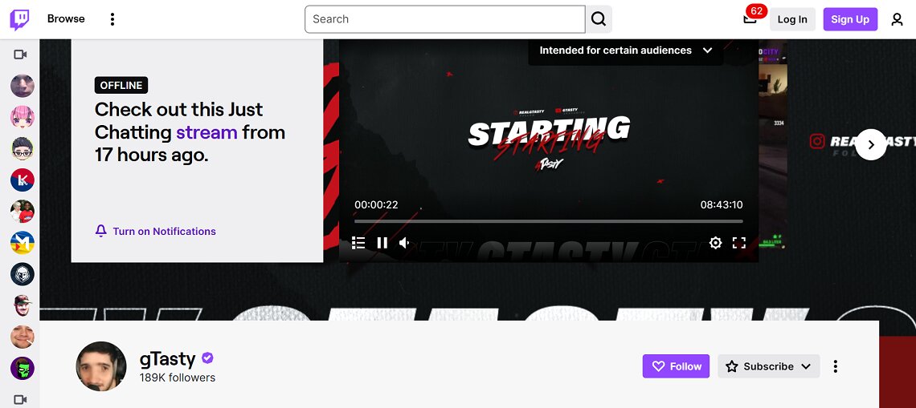Viewport: 916px width, 408px height.
Task: Open the notifications inbox with 62 badge
Action: 750,19
